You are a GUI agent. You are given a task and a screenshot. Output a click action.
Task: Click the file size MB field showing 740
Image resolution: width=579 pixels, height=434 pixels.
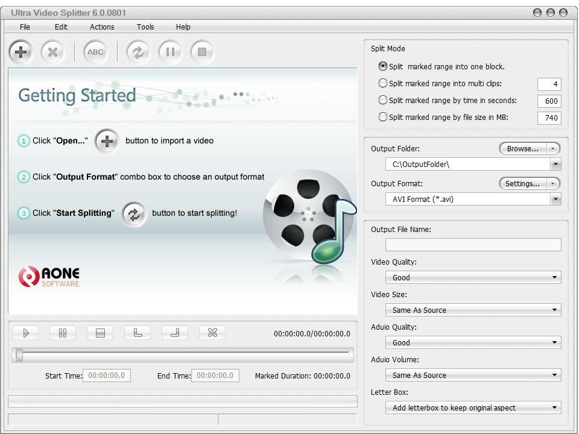click(549, 118)
